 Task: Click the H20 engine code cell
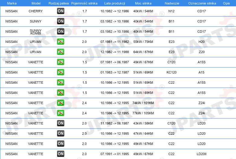pos(202,42)
